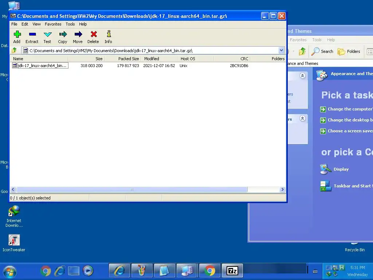Click the CRC value 2BC91DB6
Screen dimensions: 373x280
coord(239,66)
